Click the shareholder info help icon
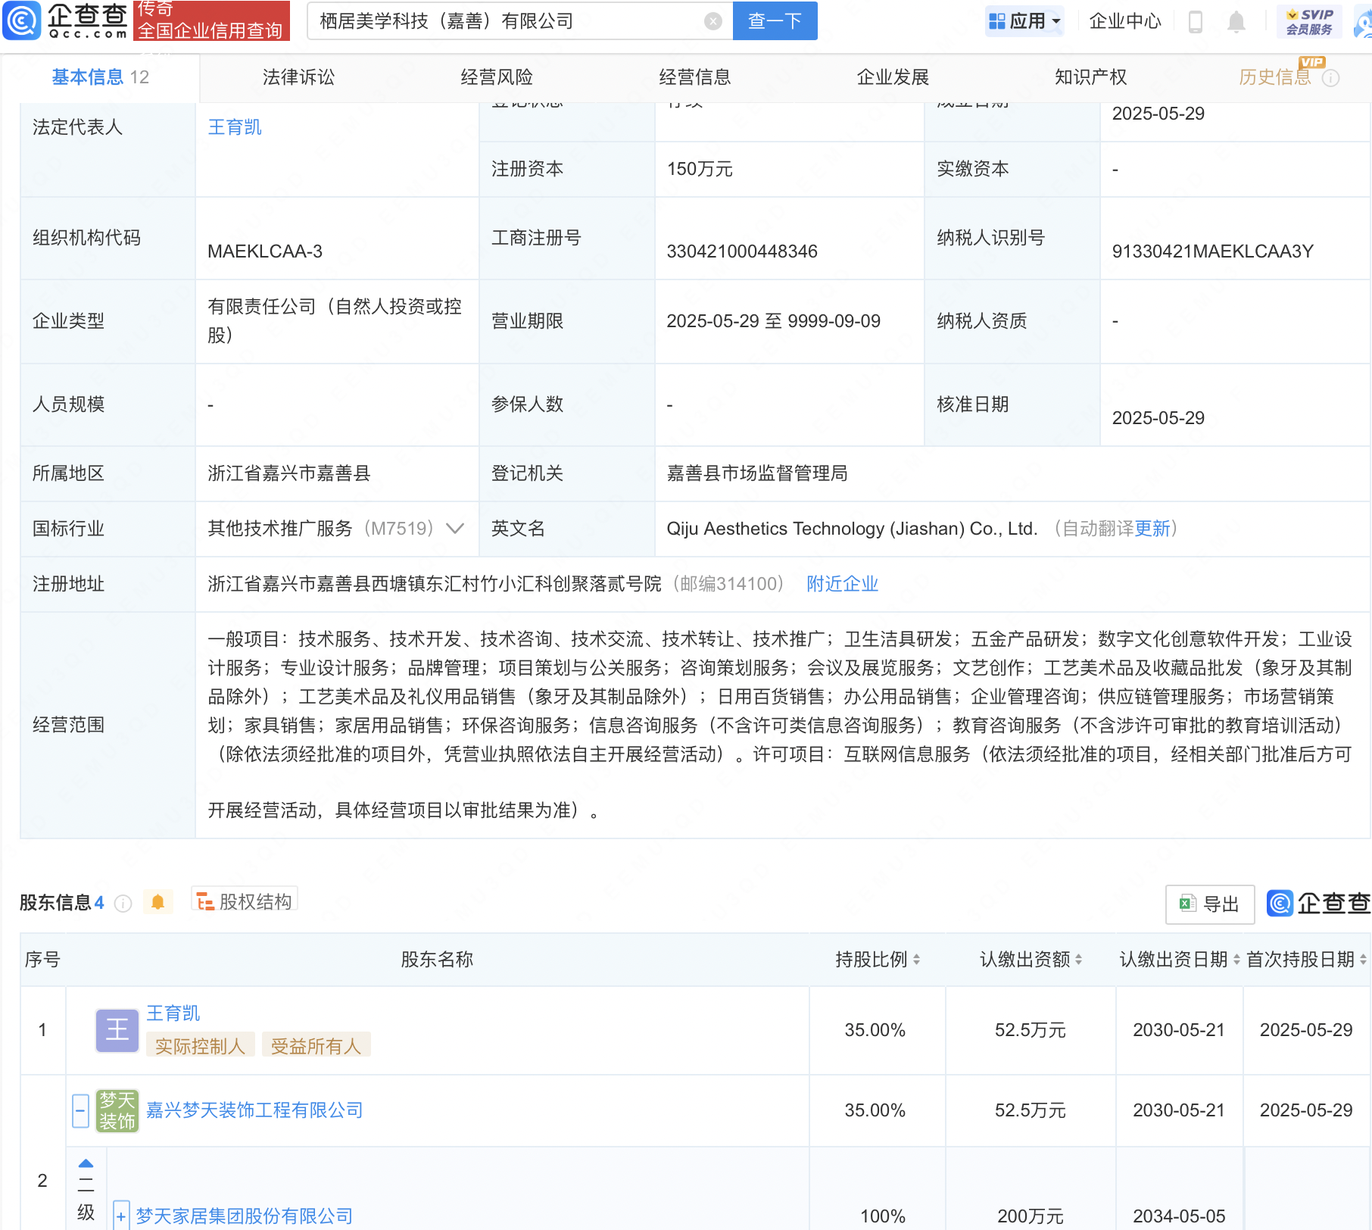 (x=123, y=903)
